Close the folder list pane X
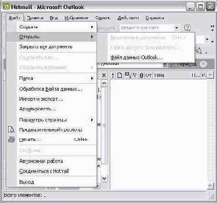 click(x=104, y=75)
